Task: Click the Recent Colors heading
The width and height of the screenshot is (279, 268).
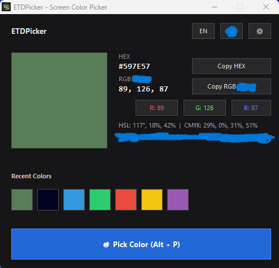Action: (32, 176)
